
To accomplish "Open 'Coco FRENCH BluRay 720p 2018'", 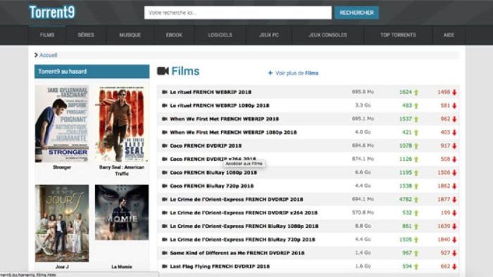I will click(x=211, y=186).
